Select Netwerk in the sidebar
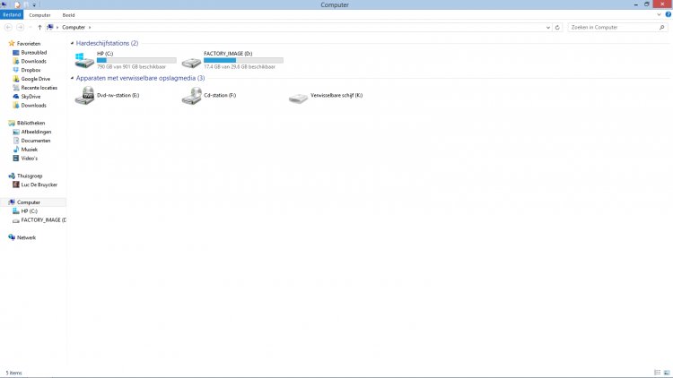 coord(26,237)
